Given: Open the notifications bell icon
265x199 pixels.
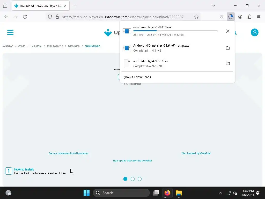Looking at the screenshot, I should click(258, 193).
